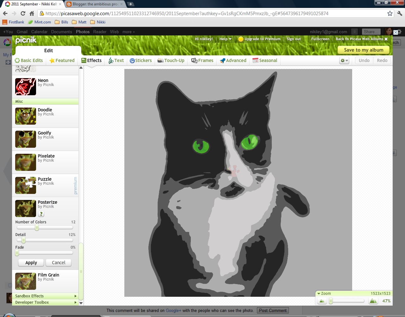Click the Post Comment button
The image size is (405, 317).
tap(273, 310)
